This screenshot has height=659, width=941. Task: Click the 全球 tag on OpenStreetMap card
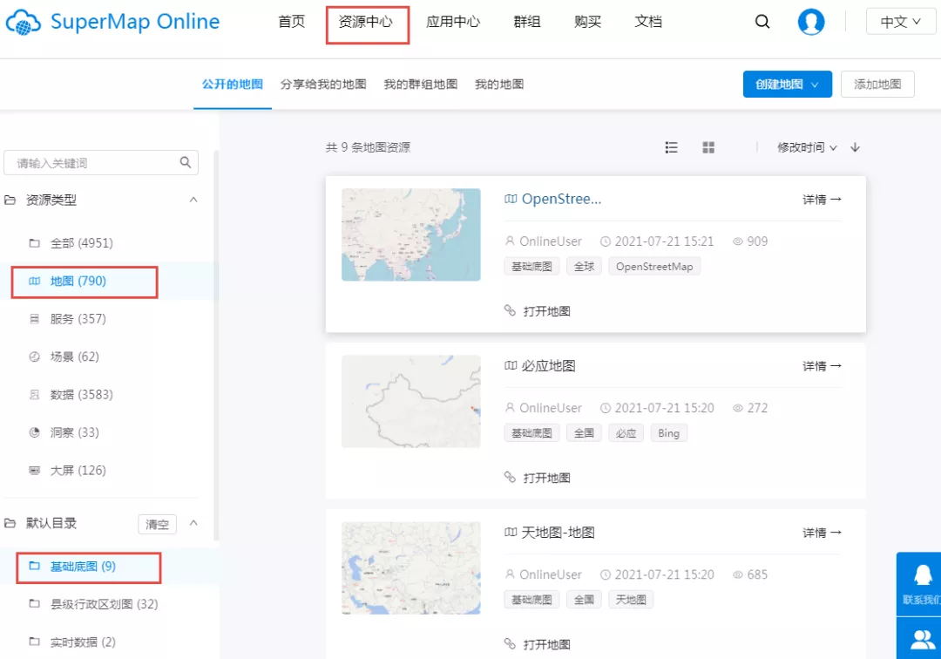click(584, 267)
